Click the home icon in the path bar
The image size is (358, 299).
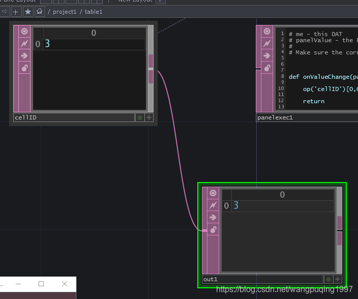tap(40, 12)
